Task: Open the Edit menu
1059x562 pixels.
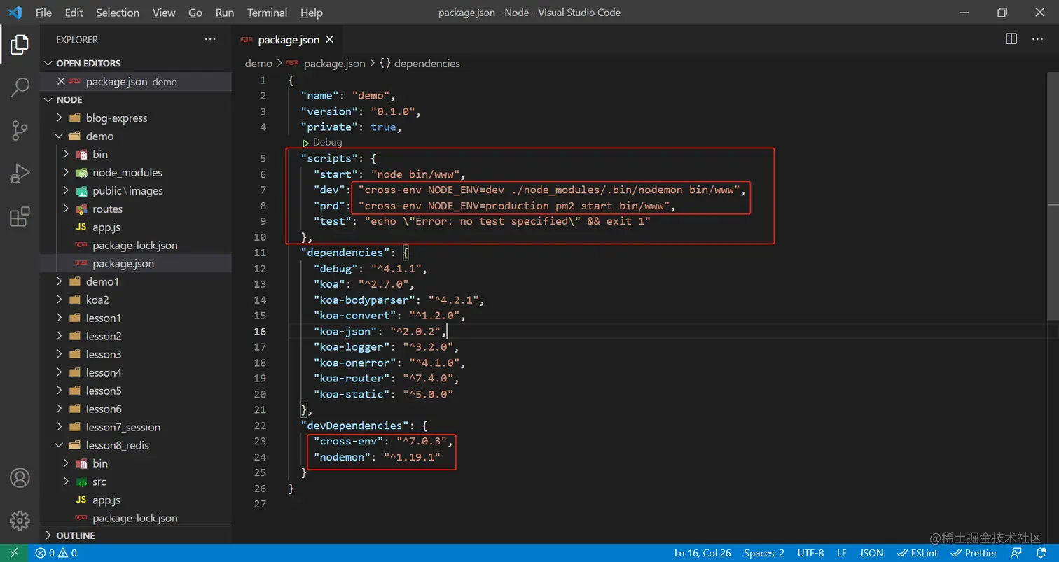Action: tap(74, 13)
